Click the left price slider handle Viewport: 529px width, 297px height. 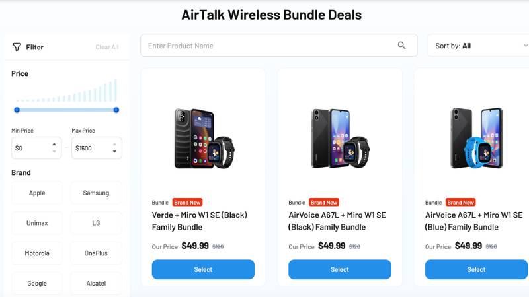[17, 110]
